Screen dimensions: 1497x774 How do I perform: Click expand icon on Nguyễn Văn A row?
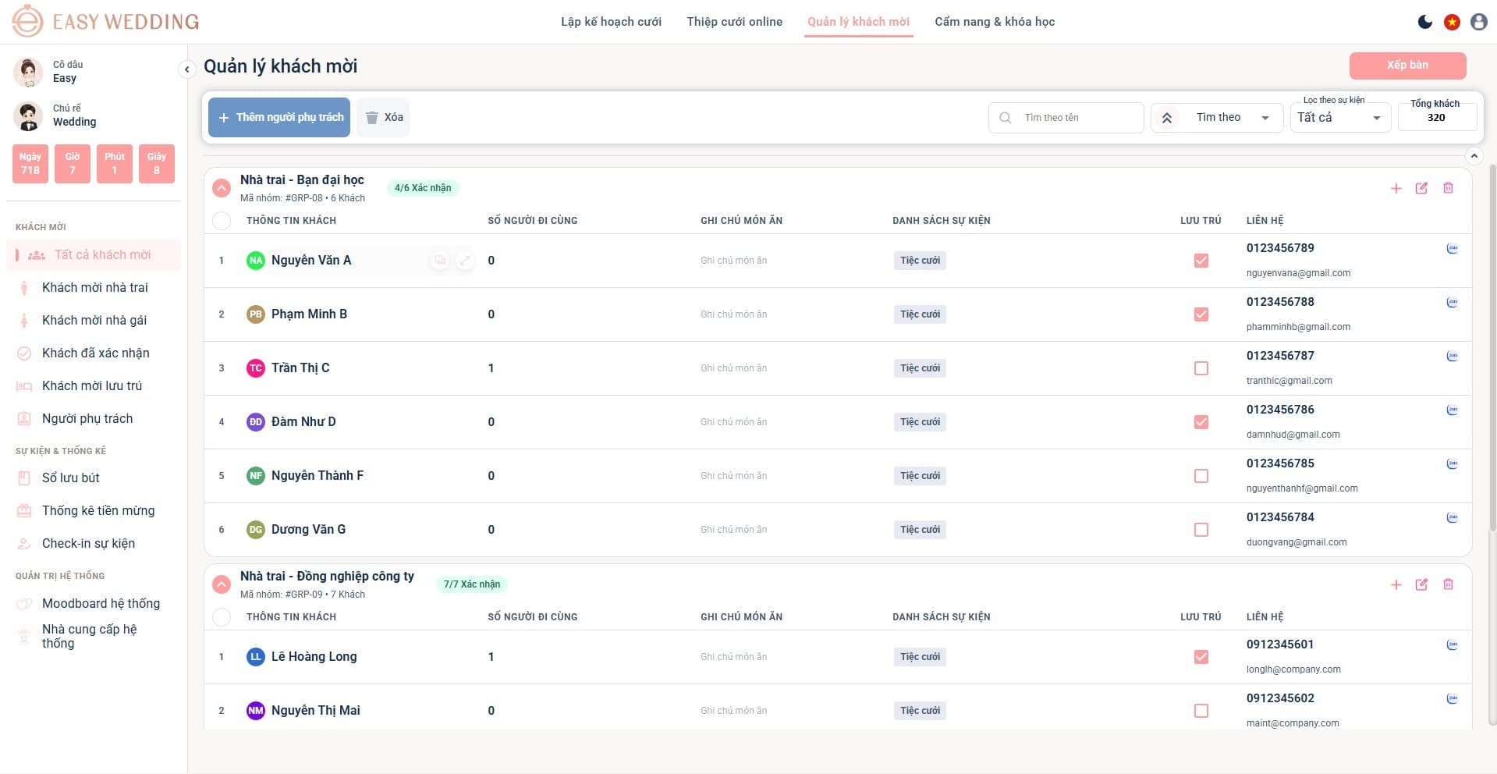pos(465,261)
